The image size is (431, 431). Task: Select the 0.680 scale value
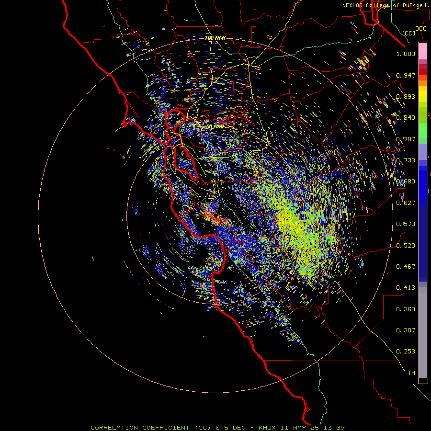point(406,181)
